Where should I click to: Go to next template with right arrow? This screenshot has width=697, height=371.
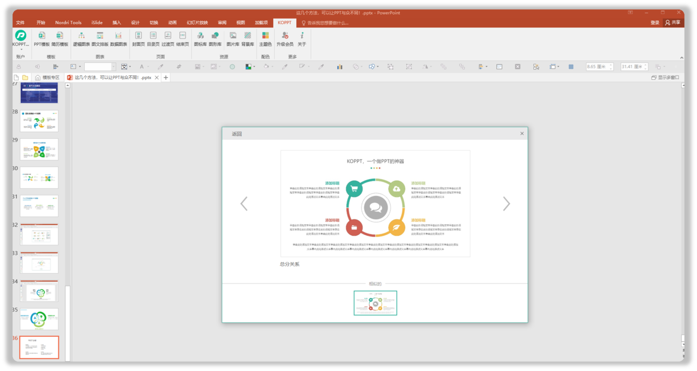coord(506,204)
